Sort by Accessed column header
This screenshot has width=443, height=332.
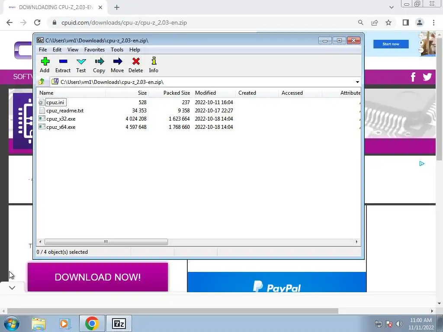tap(300, 93)
